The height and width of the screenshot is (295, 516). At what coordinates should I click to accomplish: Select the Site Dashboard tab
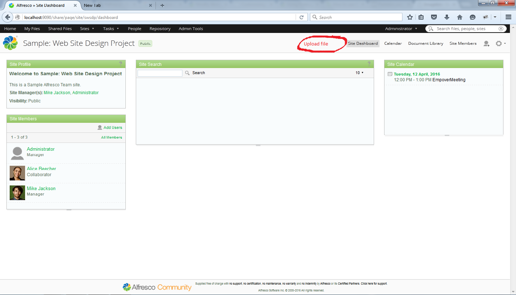coord(363,43)
